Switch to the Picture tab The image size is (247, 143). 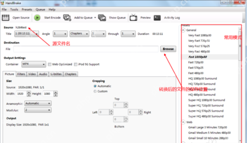coord(9,74)
